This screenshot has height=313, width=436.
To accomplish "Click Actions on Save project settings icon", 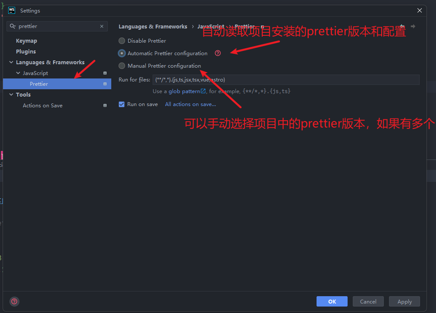I will pyautogui.click(x=105, y=106).
